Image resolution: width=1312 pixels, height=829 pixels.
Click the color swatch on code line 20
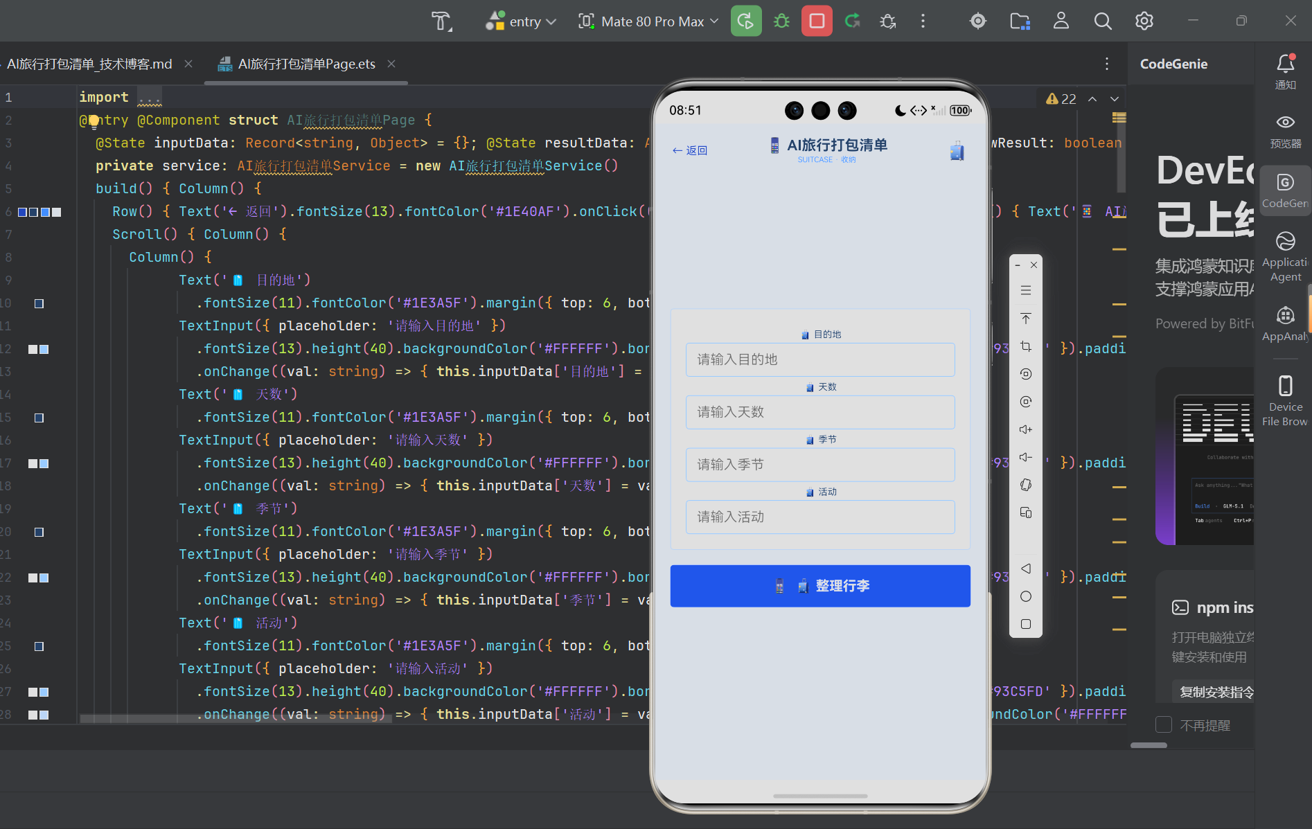(39, 532)
